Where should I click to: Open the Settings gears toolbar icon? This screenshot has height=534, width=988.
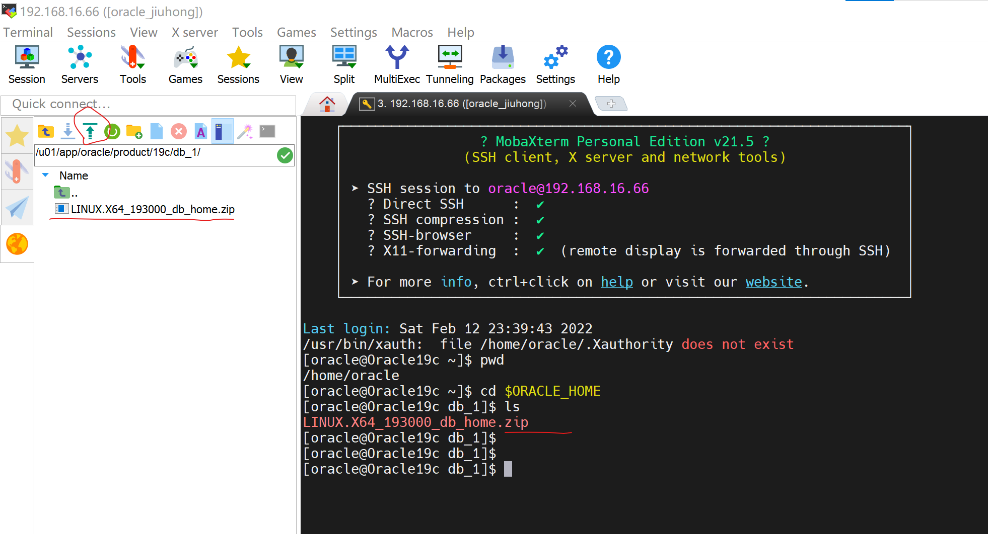pyautogui.click(x=555, y=65)
